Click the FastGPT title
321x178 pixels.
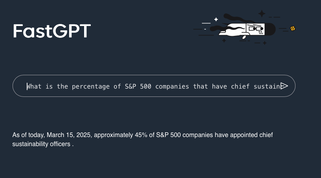(51, 31)
